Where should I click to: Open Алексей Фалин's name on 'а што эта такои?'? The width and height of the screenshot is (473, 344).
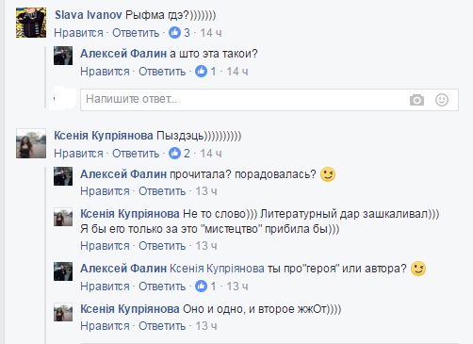point(123,54)
